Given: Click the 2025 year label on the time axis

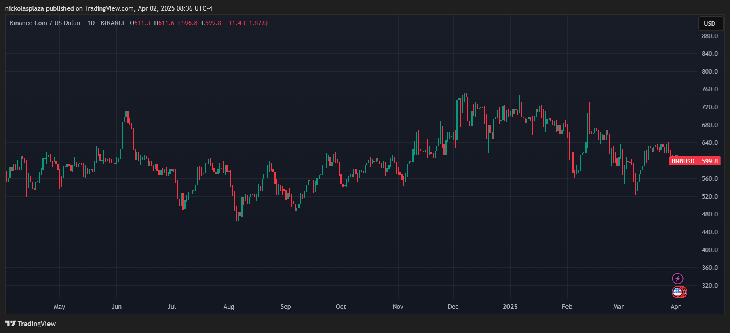Looking at the screenshot, I should point(510,307).
